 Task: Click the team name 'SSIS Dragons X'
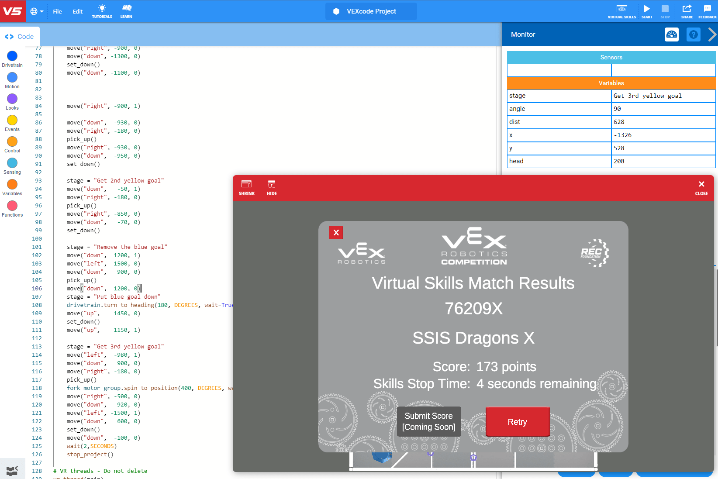pyautogui.click(x=473, y=338)
